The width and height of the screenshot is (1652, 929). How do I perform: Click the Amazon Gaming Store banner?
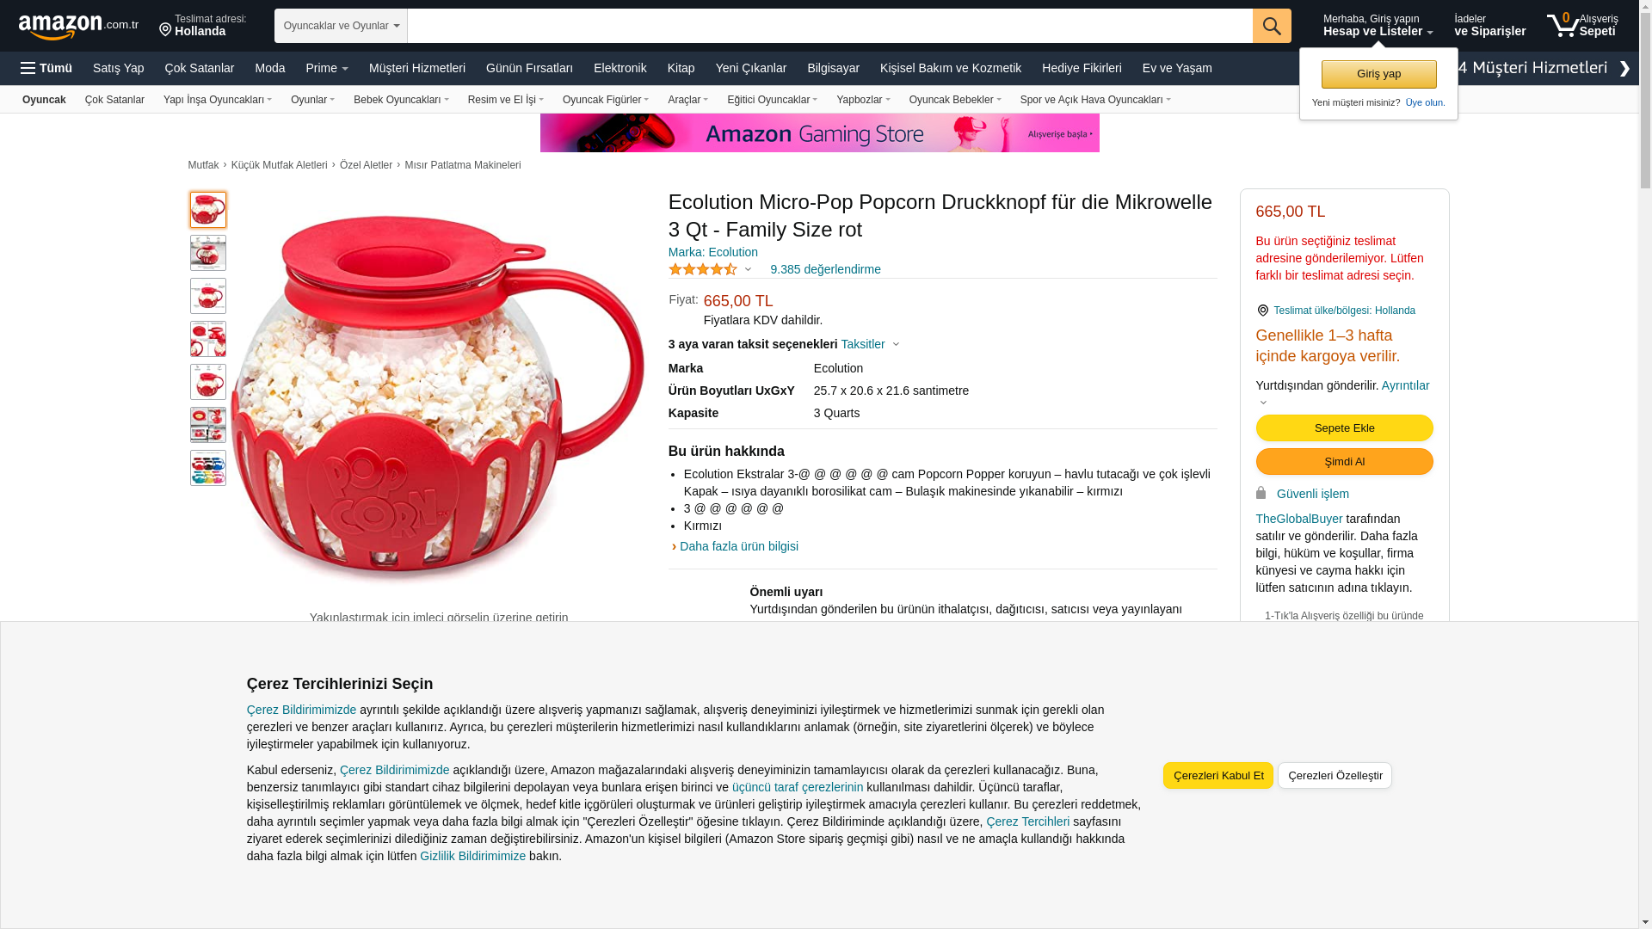click(x=819, y=132)
